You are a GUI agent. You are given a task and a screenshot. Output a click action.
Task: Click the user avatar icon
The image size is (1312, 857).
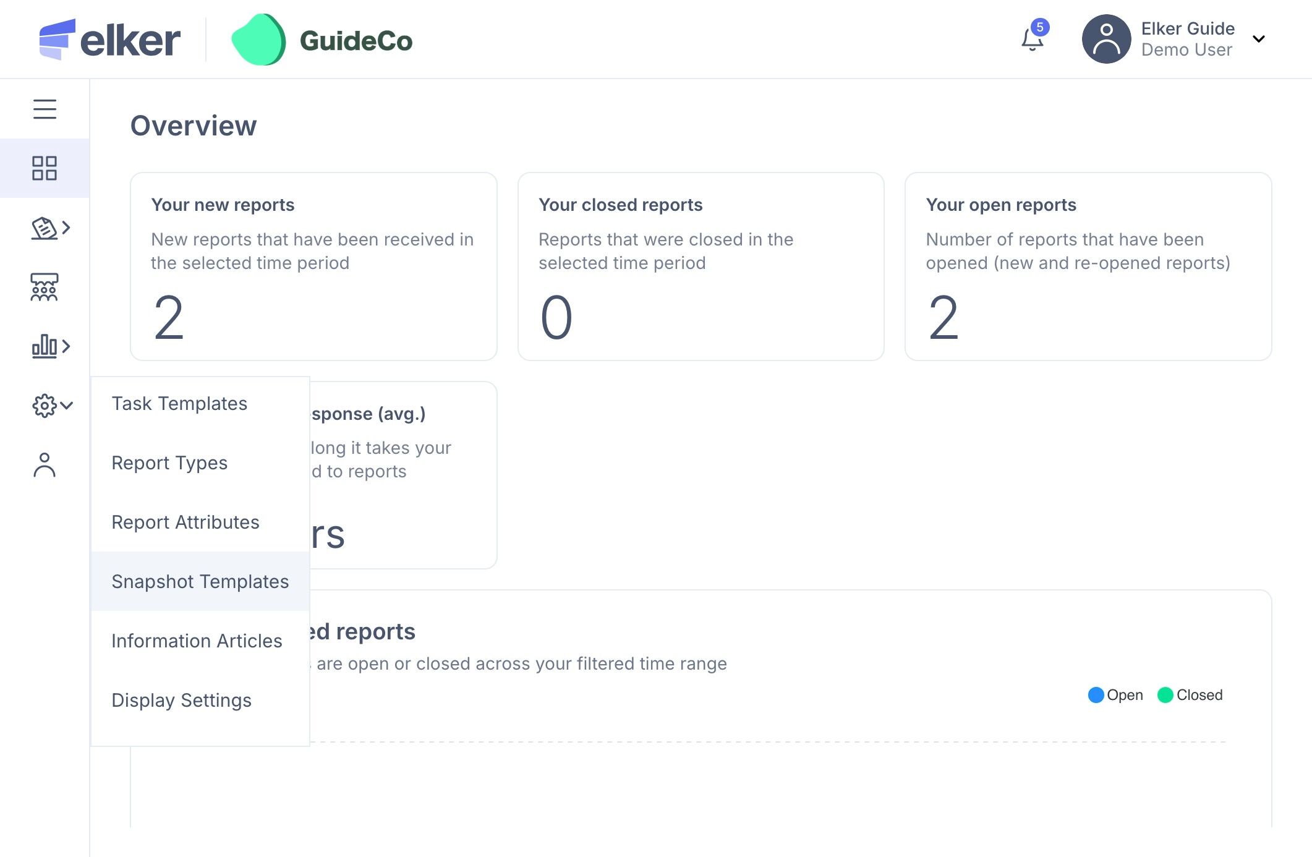(x=1106, y=40)
